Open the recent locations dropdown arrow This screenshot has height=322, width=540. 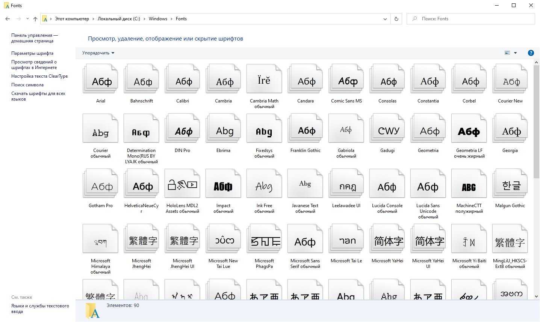27,19
